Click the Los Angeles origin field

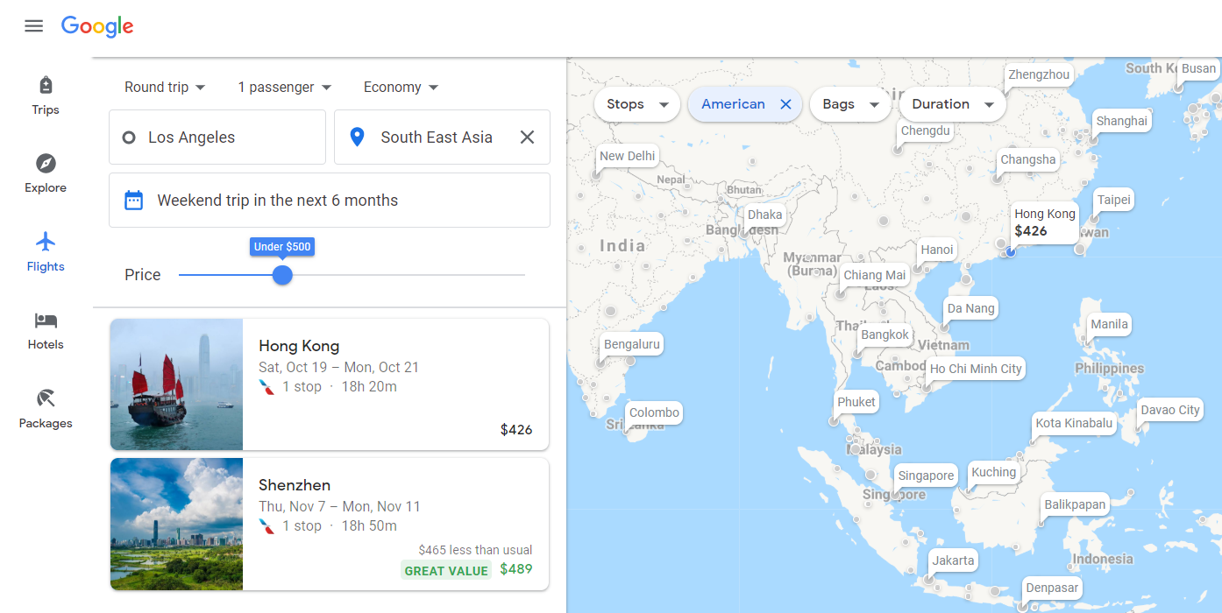[217, 137]
